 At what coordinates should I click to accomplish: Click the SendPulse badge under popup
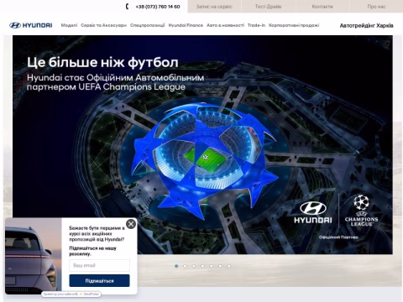pyautogui.click(x=71, y=294)
